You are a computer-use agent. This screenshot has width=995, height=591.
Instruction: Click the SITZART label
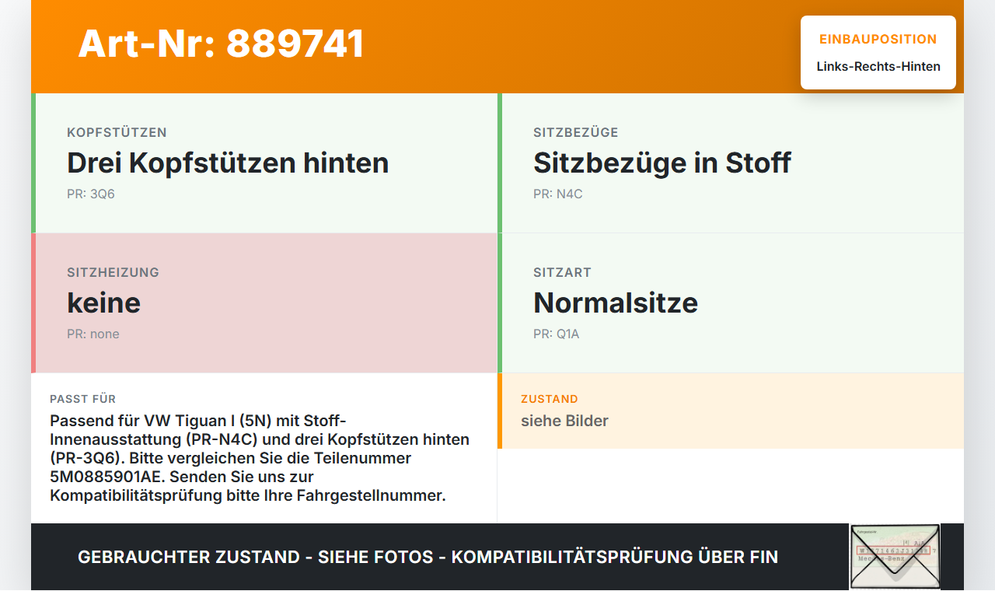click(x=563, y=273)
